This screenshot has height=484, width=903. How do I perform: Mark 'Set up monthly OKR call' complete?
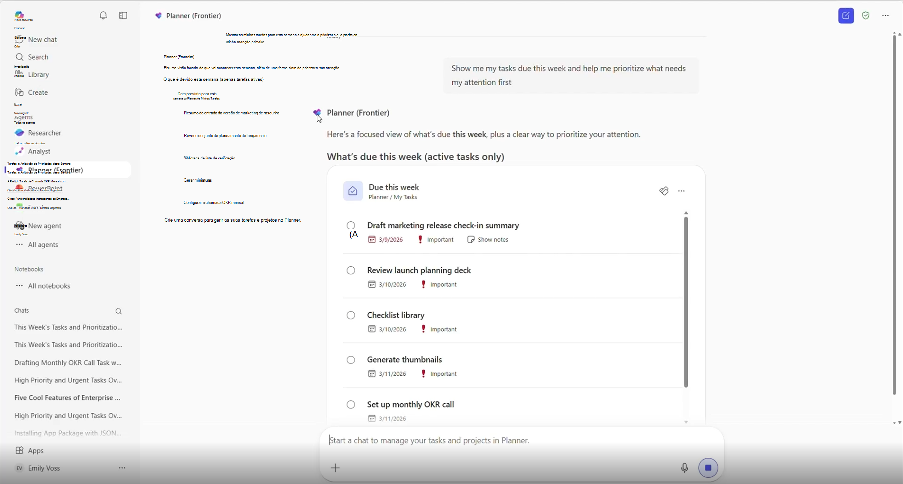tap(351, 405)
